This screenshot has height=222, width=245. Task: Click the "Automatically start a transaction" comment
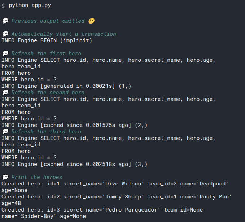(64, 34)
